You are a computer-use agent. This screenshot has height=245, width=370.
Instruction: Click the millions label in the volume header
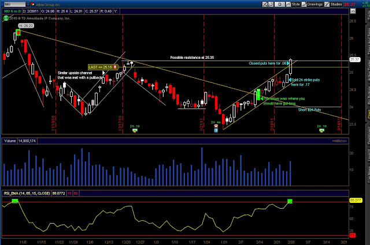pyautogui.click(x=339, y=141)
